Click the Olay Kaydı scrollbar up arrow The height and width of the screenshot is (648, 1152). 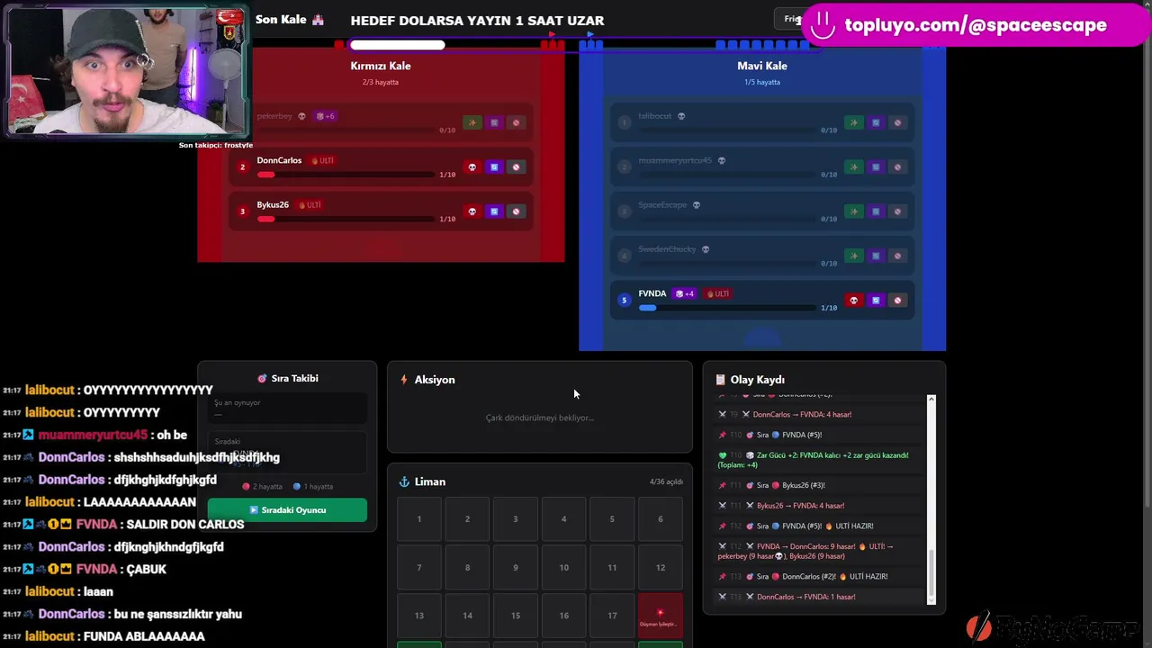[931, 399]
